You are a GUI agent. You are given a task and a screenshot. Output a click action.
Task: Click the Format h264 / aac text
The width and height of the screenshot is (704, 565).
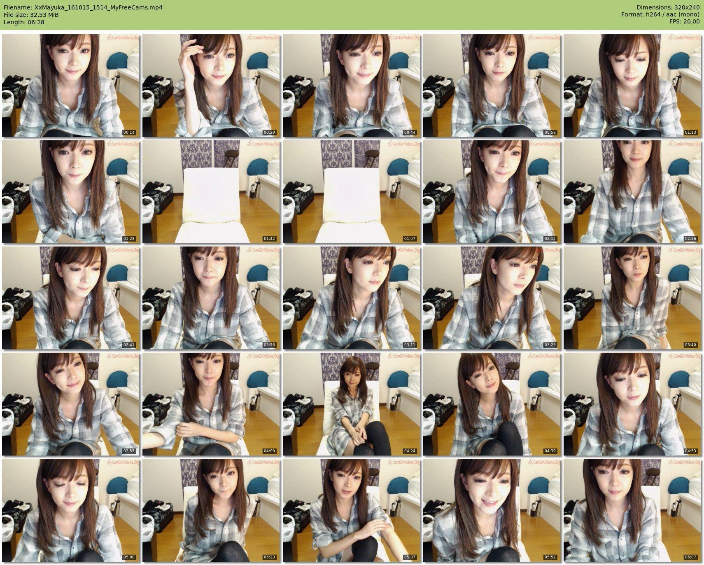click(660, 14)
